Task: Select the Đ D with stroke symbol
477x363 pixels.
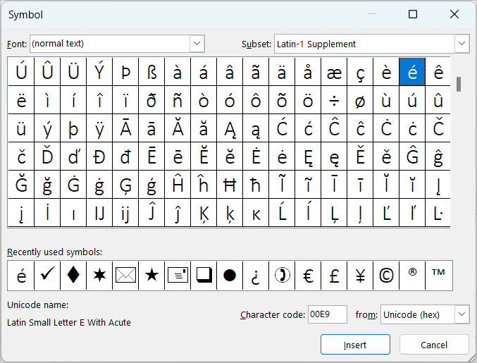Action: tap(99, 156)
